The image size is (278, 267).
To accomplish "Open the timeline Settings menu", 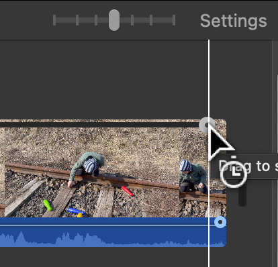I will (x=234, y=21).
